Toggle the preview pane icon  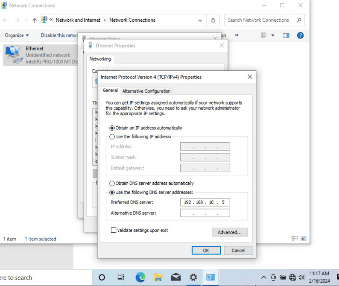coord(286,35)
